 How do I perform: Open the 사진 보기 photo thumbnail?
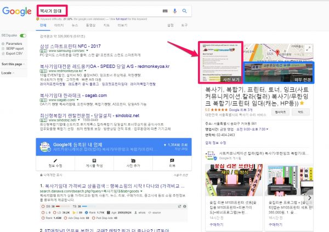[221, 62]
